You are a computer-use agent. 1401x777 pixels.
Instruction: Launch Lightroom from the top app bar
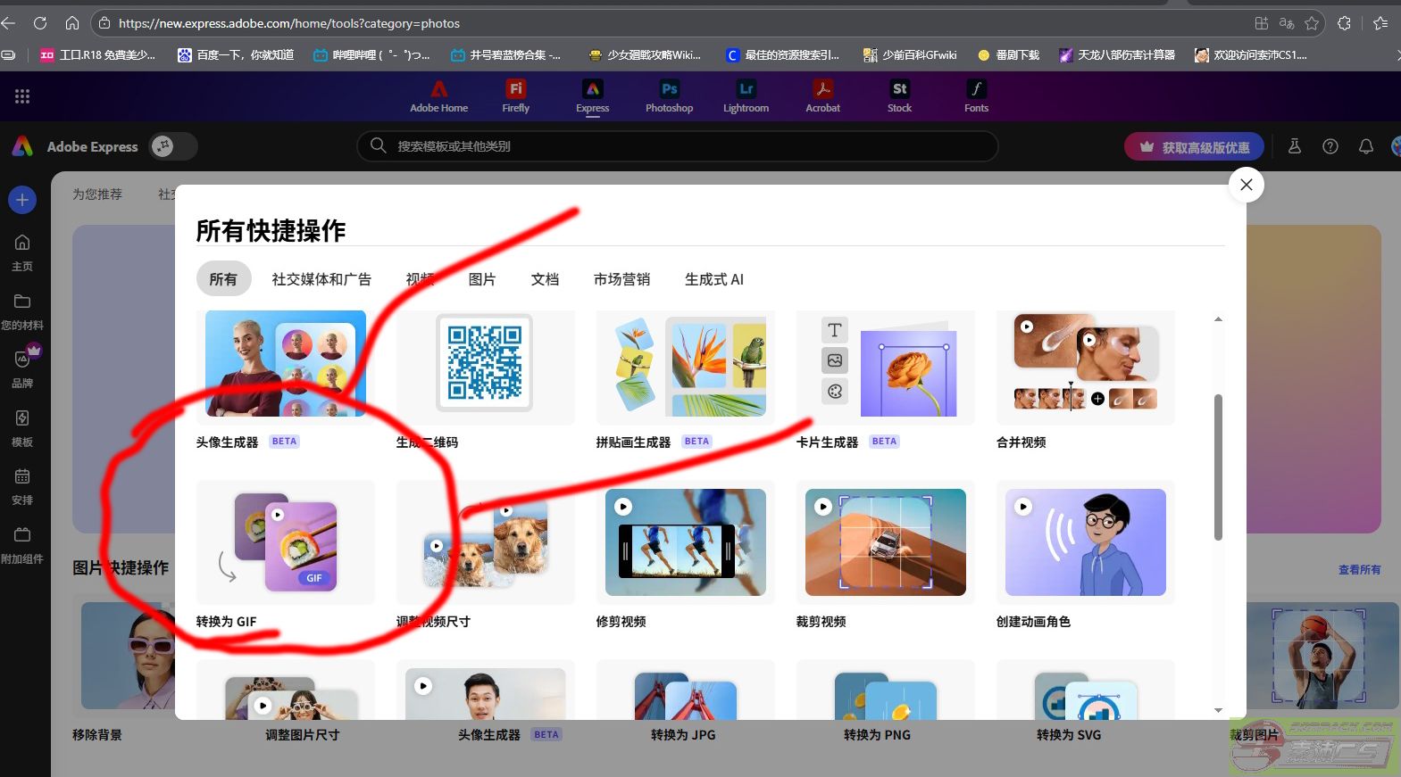746,96
